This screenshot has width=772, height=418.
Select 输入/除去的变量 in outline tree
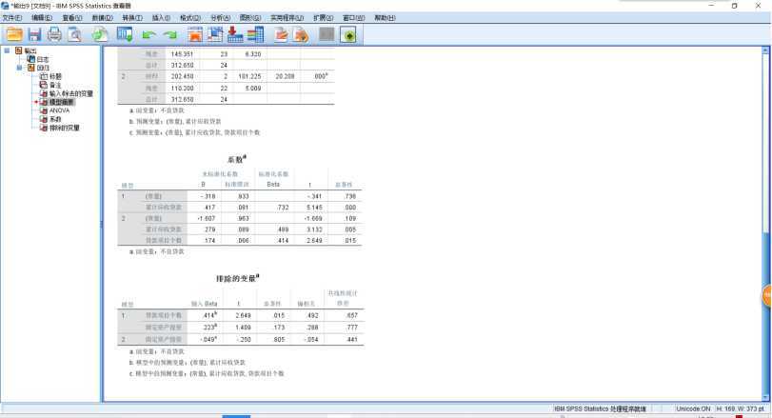pos(70,93)
